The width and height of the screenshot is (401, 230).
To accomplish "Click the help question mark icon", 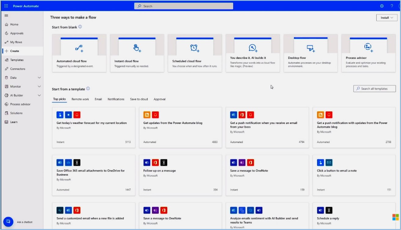I will [x=392, y=6].
